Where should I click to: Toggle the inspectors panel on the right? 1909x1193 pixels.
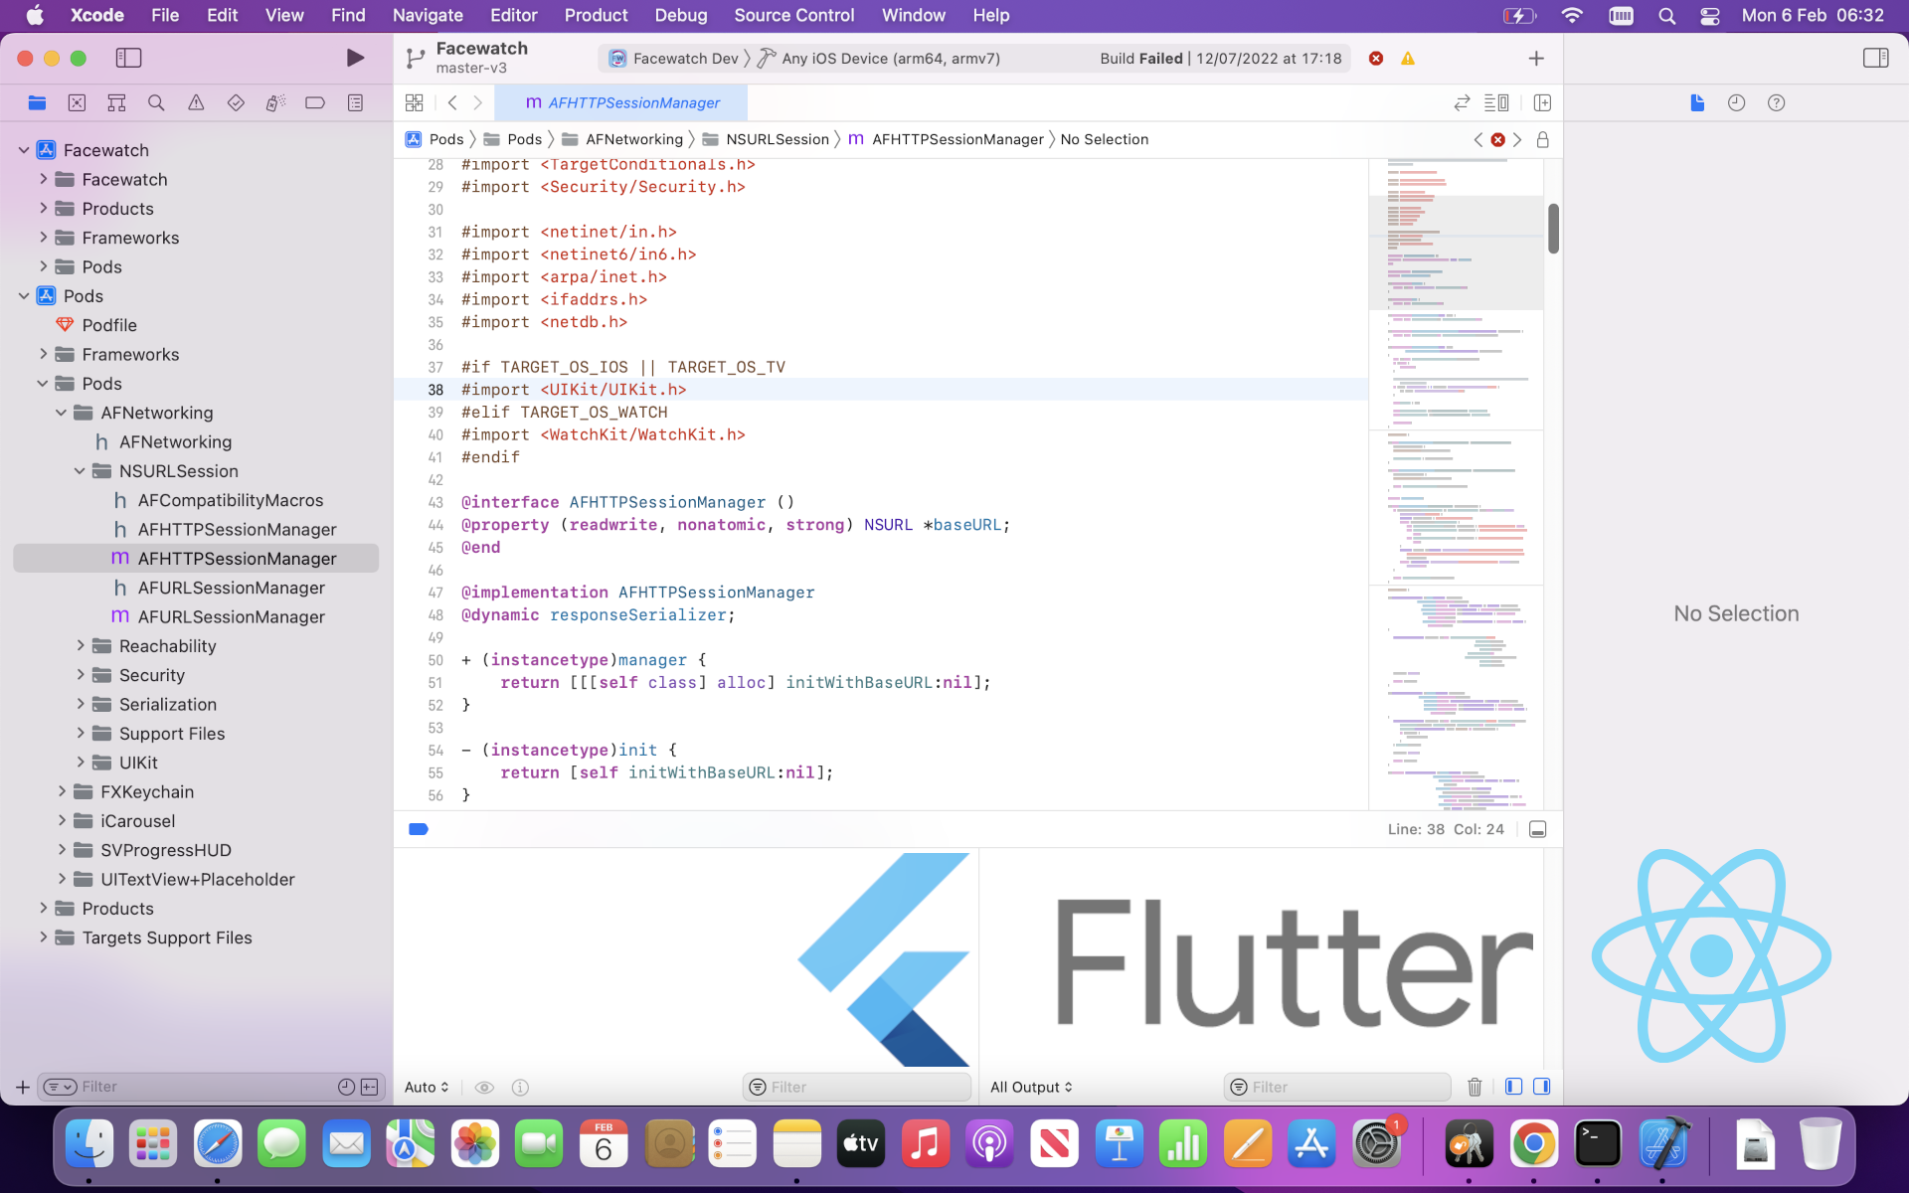1875,58
